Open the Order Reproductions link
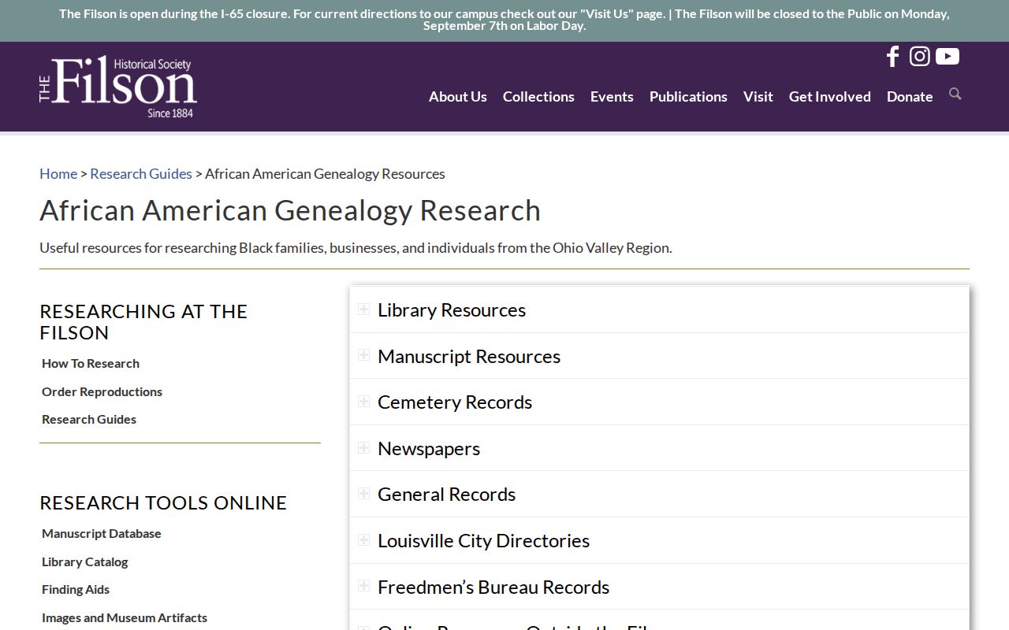This screenshot has height=630, width=1009. [102, 391]
